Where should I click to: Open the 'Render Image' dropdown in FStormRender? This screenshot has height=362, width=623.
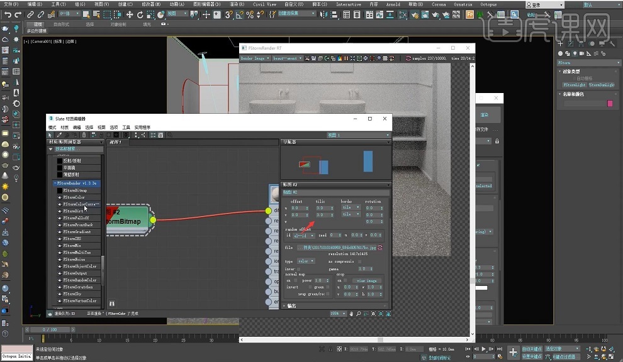(x=255, y=58)
